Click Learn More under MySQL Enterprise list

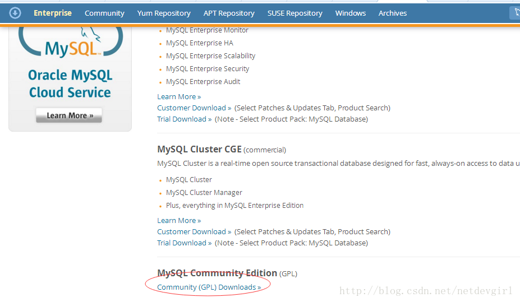pyautogui.click(x=179, y=96)
